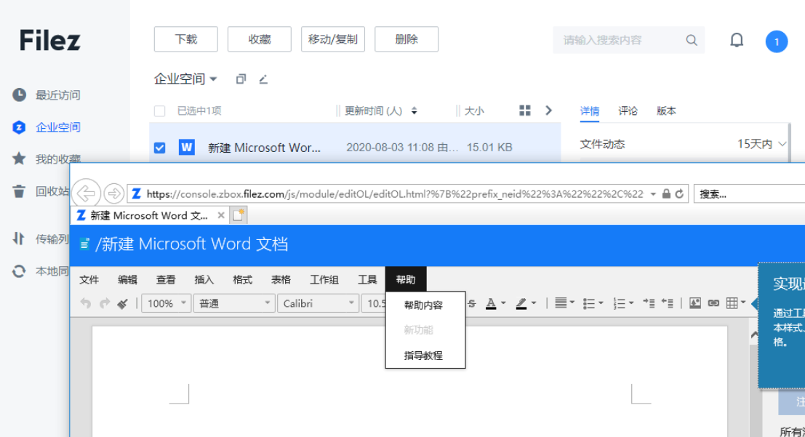Switch to the 评论 tab
The image size is (805, 437).
pos(628,111)
